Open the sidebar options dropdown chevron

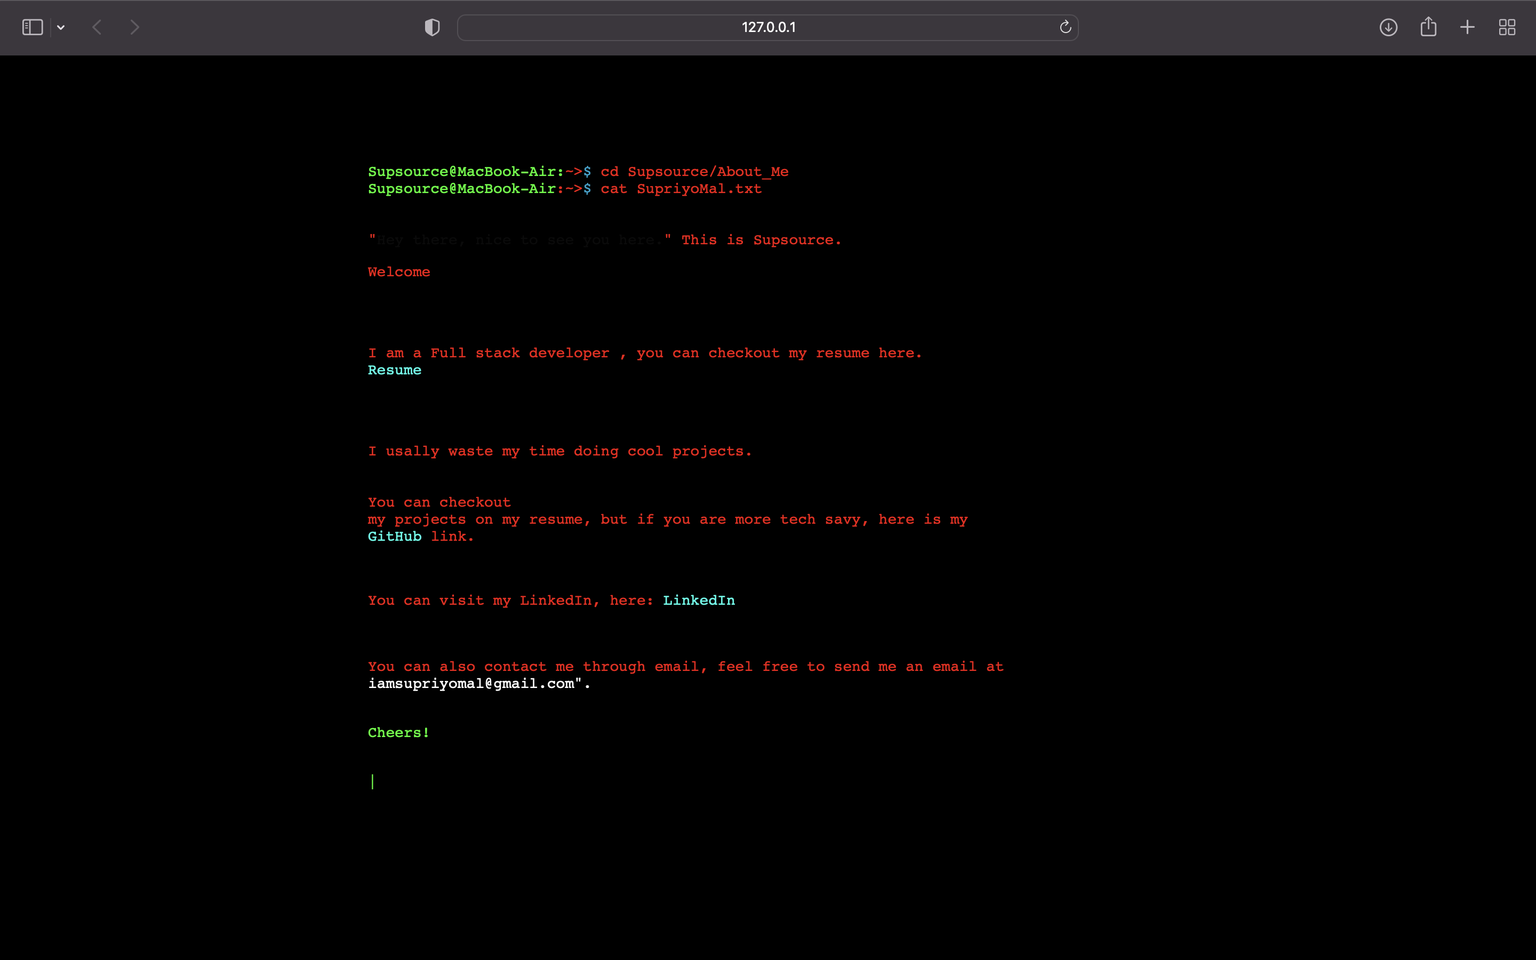tap(61, 27)
